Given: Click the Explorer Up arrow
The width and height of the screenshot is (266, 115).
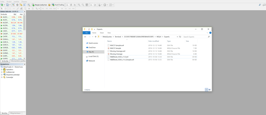Looking at the screenshot, I should pyautogui.click(x=96, y=37).
